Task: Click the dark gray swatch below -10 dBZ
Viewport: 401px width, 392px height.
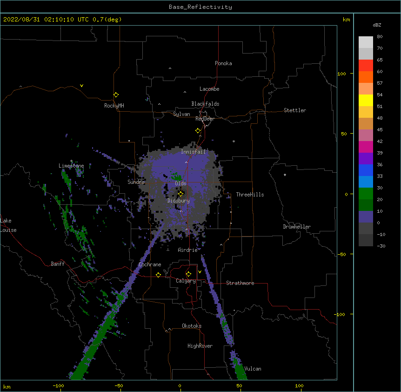Action: 366,240
